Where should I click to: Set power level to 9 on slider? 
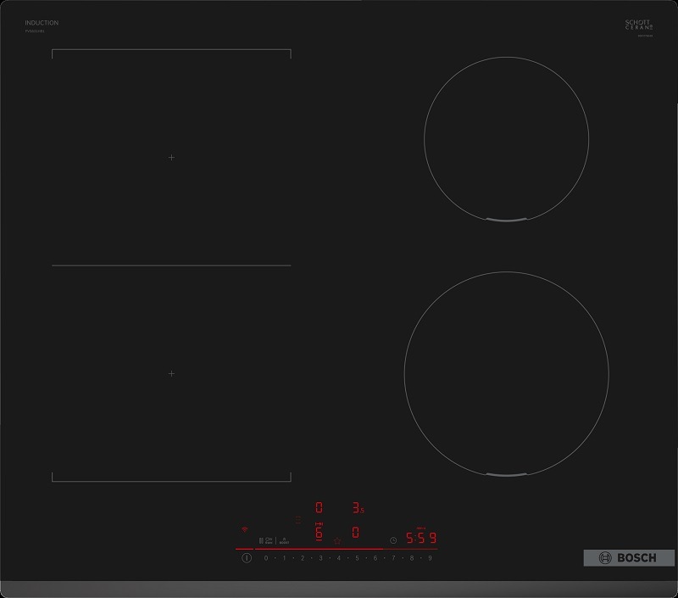[431, 558]
